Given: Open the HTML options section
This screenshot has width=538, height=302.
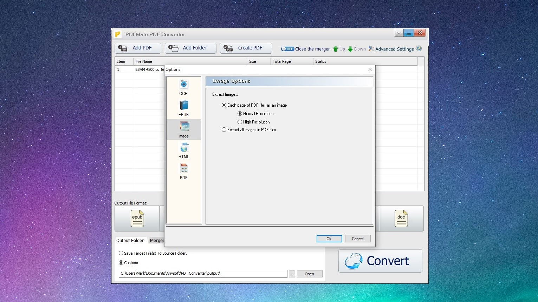Looking at the screenshot, I should pos(183,150).
